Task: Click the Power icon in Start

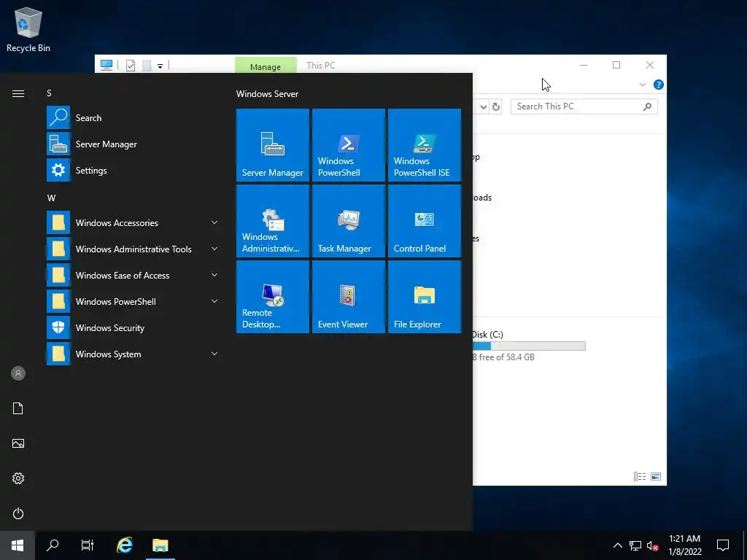Action: [18, 513]
